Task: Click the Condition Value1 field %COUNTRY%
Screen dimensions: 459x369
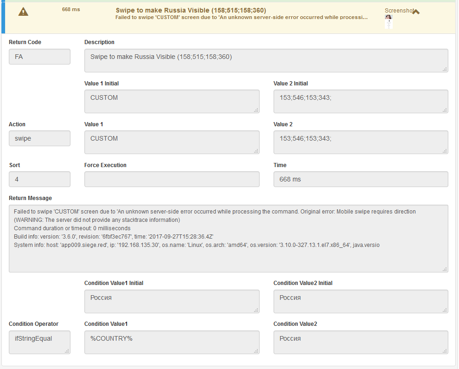Action: click(172, 343)
